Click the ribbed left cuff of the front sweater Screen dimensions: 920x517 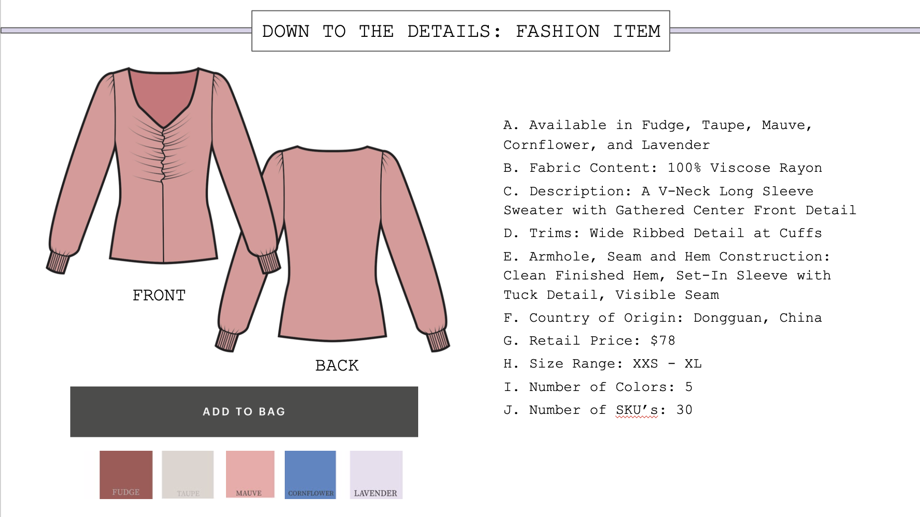pos(58,262)
